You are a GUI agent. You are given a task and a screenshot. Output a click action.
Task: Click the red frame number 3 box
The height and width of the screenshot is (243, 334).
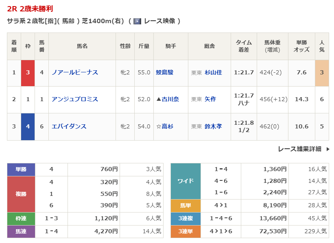click(x=28, y=73)
